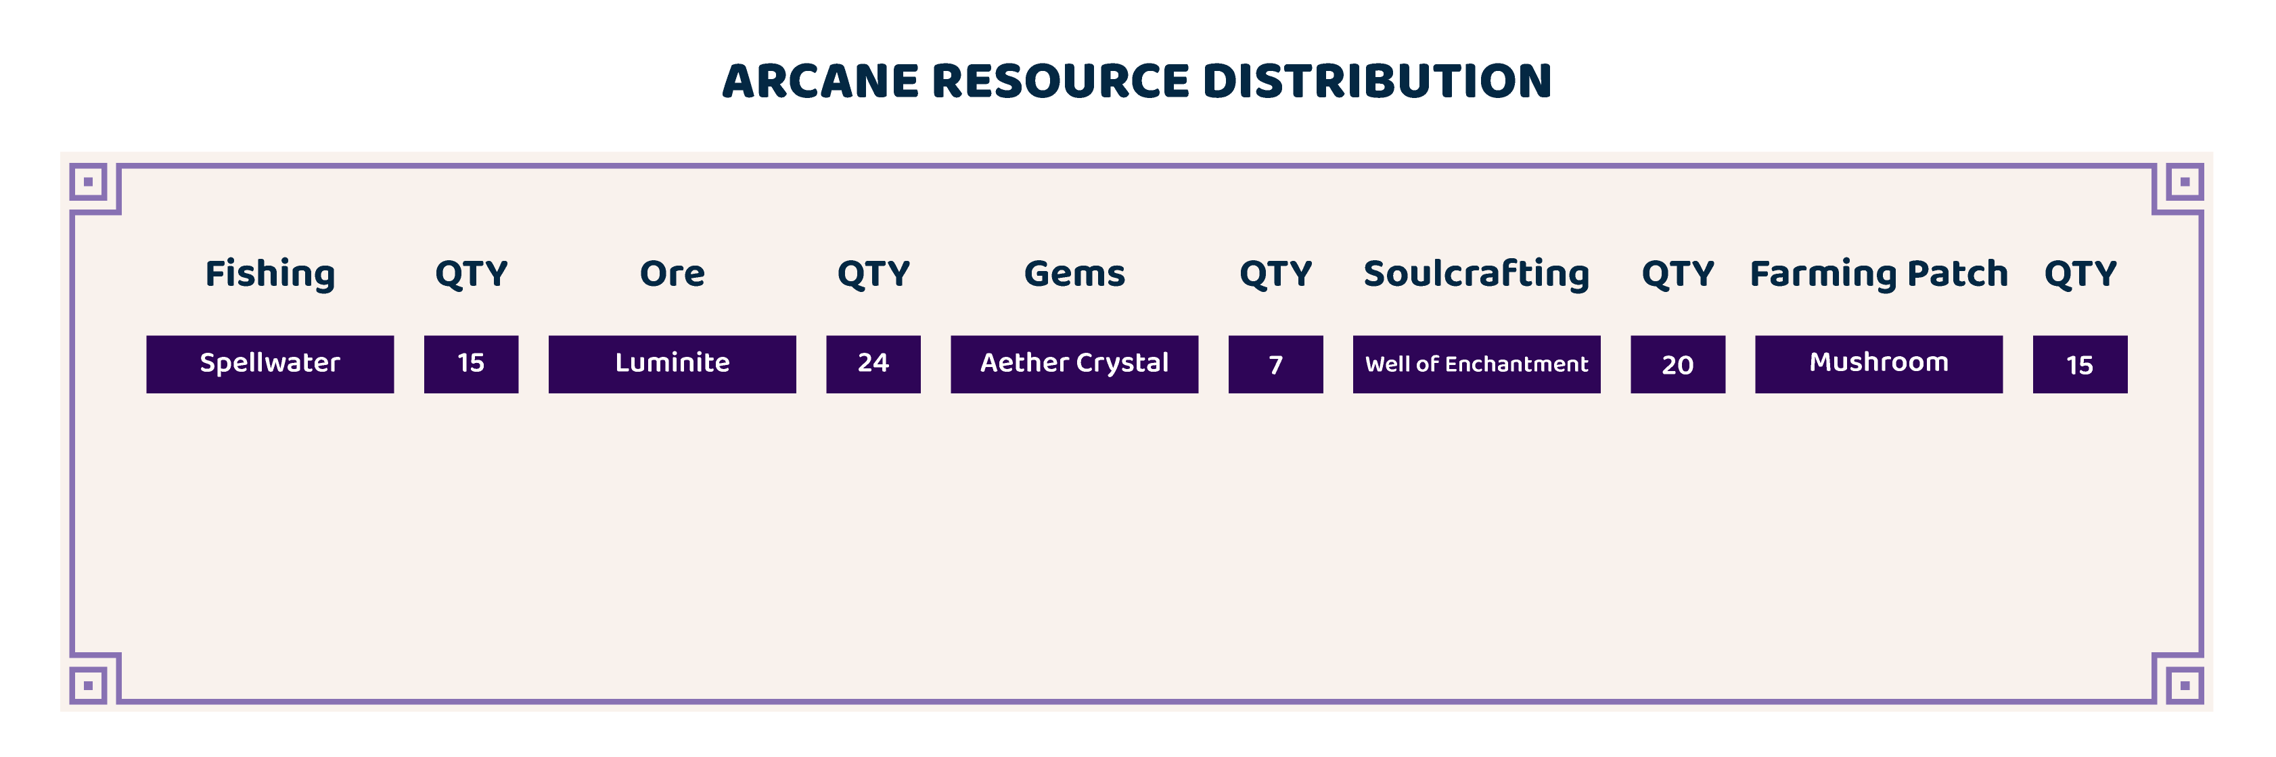This screenshot has height=757, width=2276.
Task: Click the Farming Patch column header
Action: [x=1878, y=274]
